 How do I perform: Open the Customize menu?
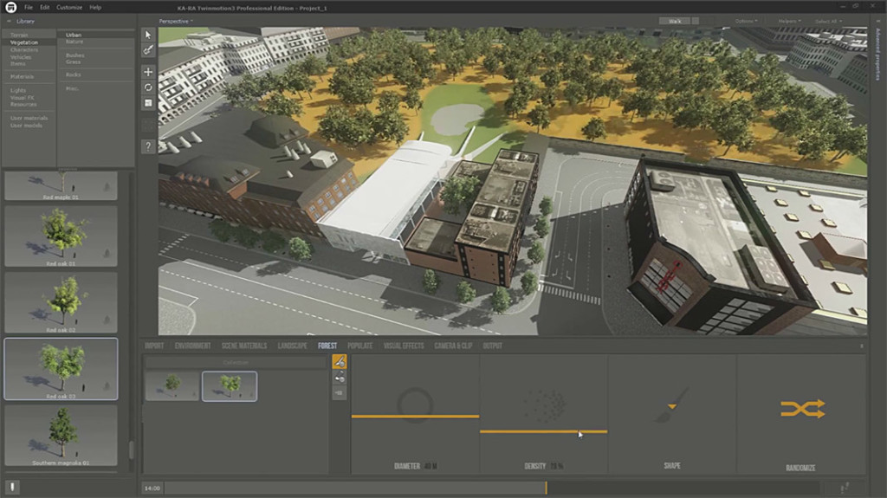[69, 7]
